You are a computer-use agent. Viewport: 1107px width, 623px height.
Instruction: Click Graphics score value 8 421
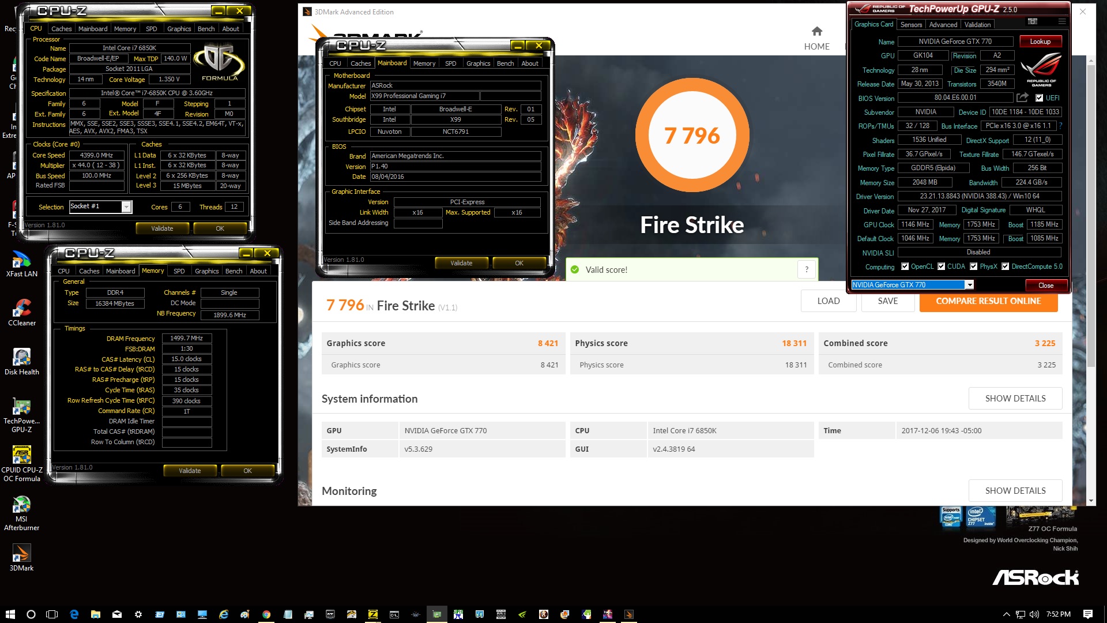(x=548, y=343)
